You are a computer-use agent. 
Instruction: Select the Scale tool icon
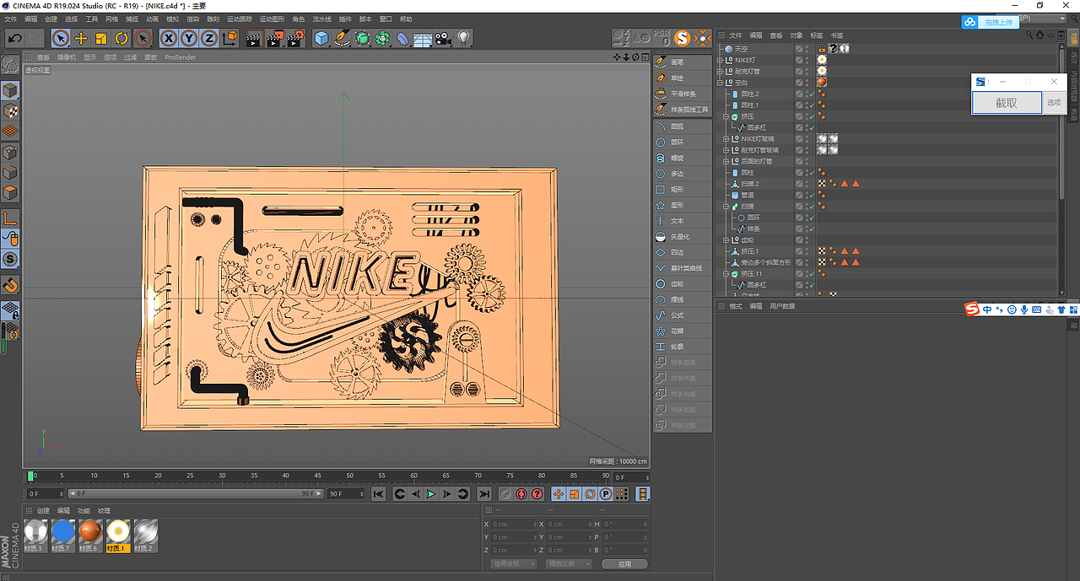[x=101, y=38]
